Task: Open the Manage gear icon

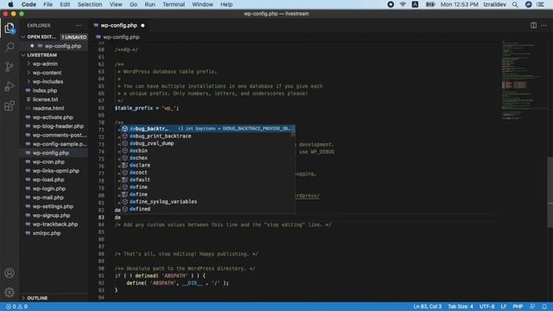Action: click(10, 292)
